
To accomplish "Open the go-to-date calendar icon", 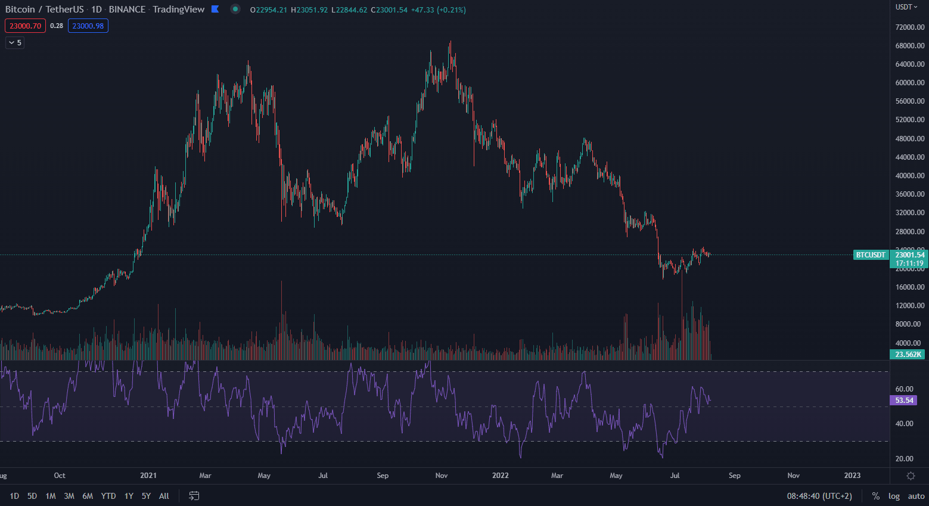I will [x=194, y=496].
